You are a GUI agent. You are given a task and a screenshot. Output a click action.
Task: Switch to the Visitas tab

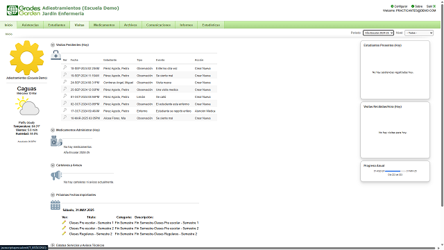tap(79, 25)
